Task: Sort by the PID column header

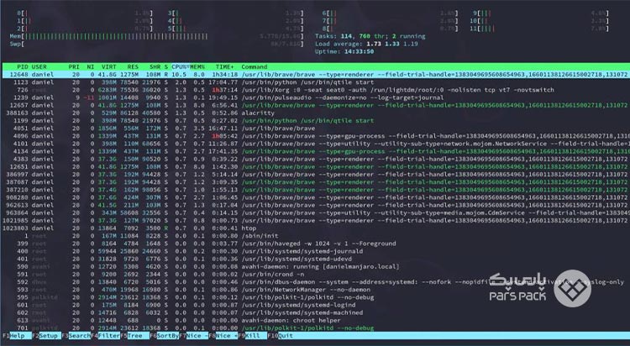Action: point(23,66)
